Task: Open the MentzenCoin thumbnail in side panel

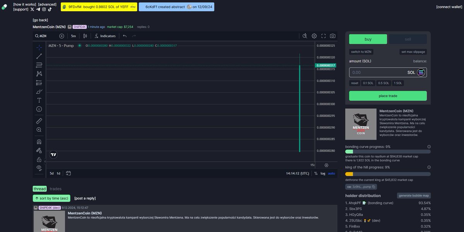Action: point(361,124)
